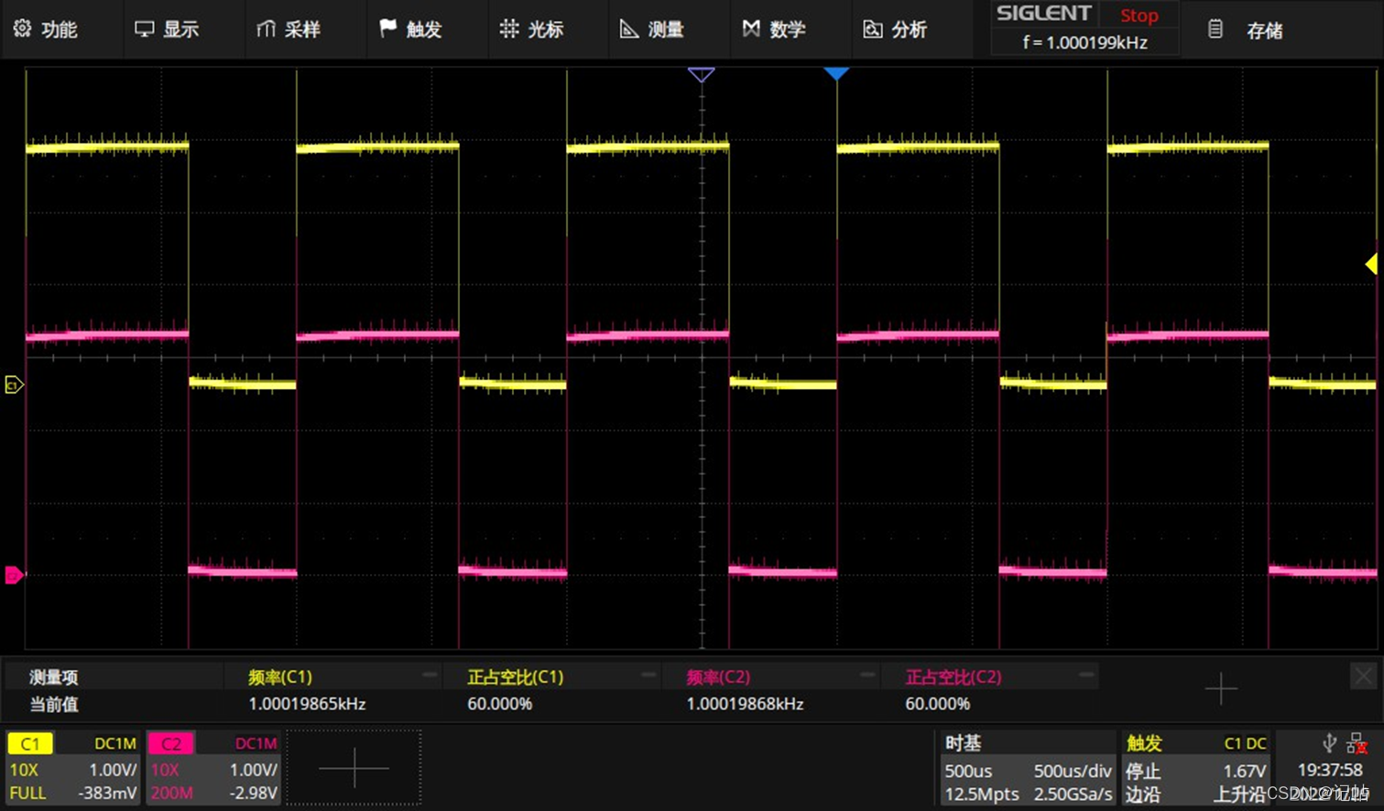Click the 1.00019865kHz C1 frequency value

[x=307, y=704]
